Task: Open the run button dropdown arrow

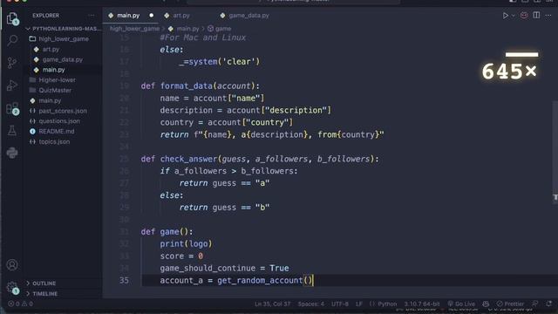Action: tap(514, 16)
